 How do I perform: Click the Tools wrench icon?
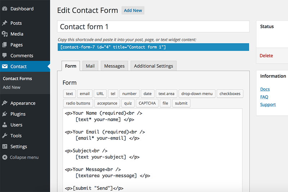5,135
